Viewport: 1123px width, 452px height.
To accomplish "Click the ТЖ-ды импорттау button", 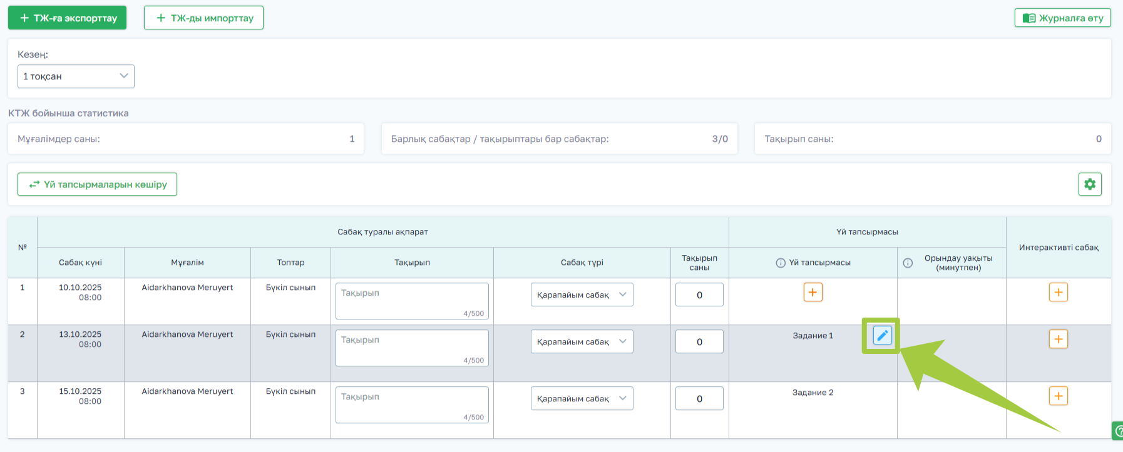I will (x=203, y=18).
